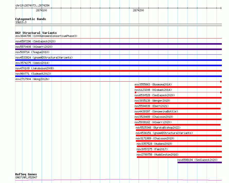Click the RefSeq Genes track title
The image size is (229, 183).
[x=26, y=174]
